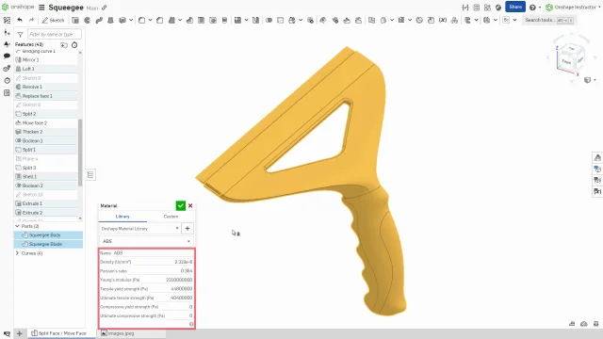Select Revolve 1 in the feature list
The image size is (603, 339).
(x=46, y=87)
